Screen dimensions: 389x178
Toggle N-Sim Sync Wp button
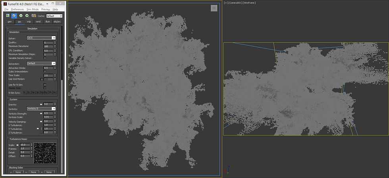coord(42,92)
